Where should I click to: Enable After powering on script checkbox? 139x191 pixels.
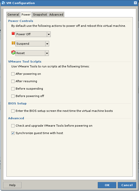(13, 74)
